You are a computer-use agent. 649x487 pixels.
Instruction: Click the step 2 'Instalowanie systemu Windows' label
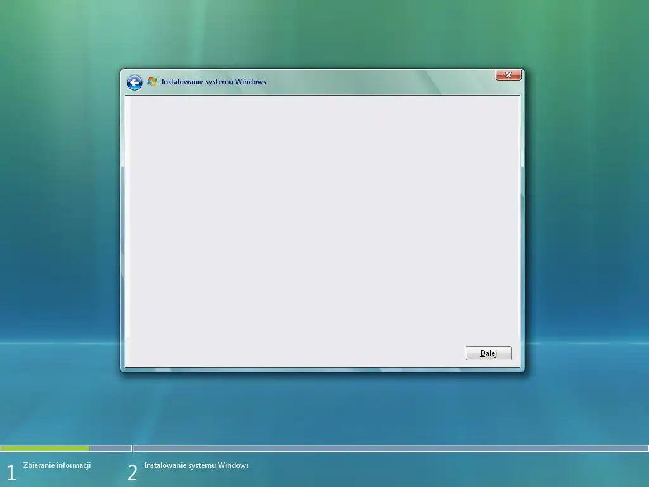click(x=196, y=465)
